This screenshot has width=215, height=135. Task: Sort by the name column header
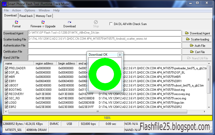[x=19, y=63]
